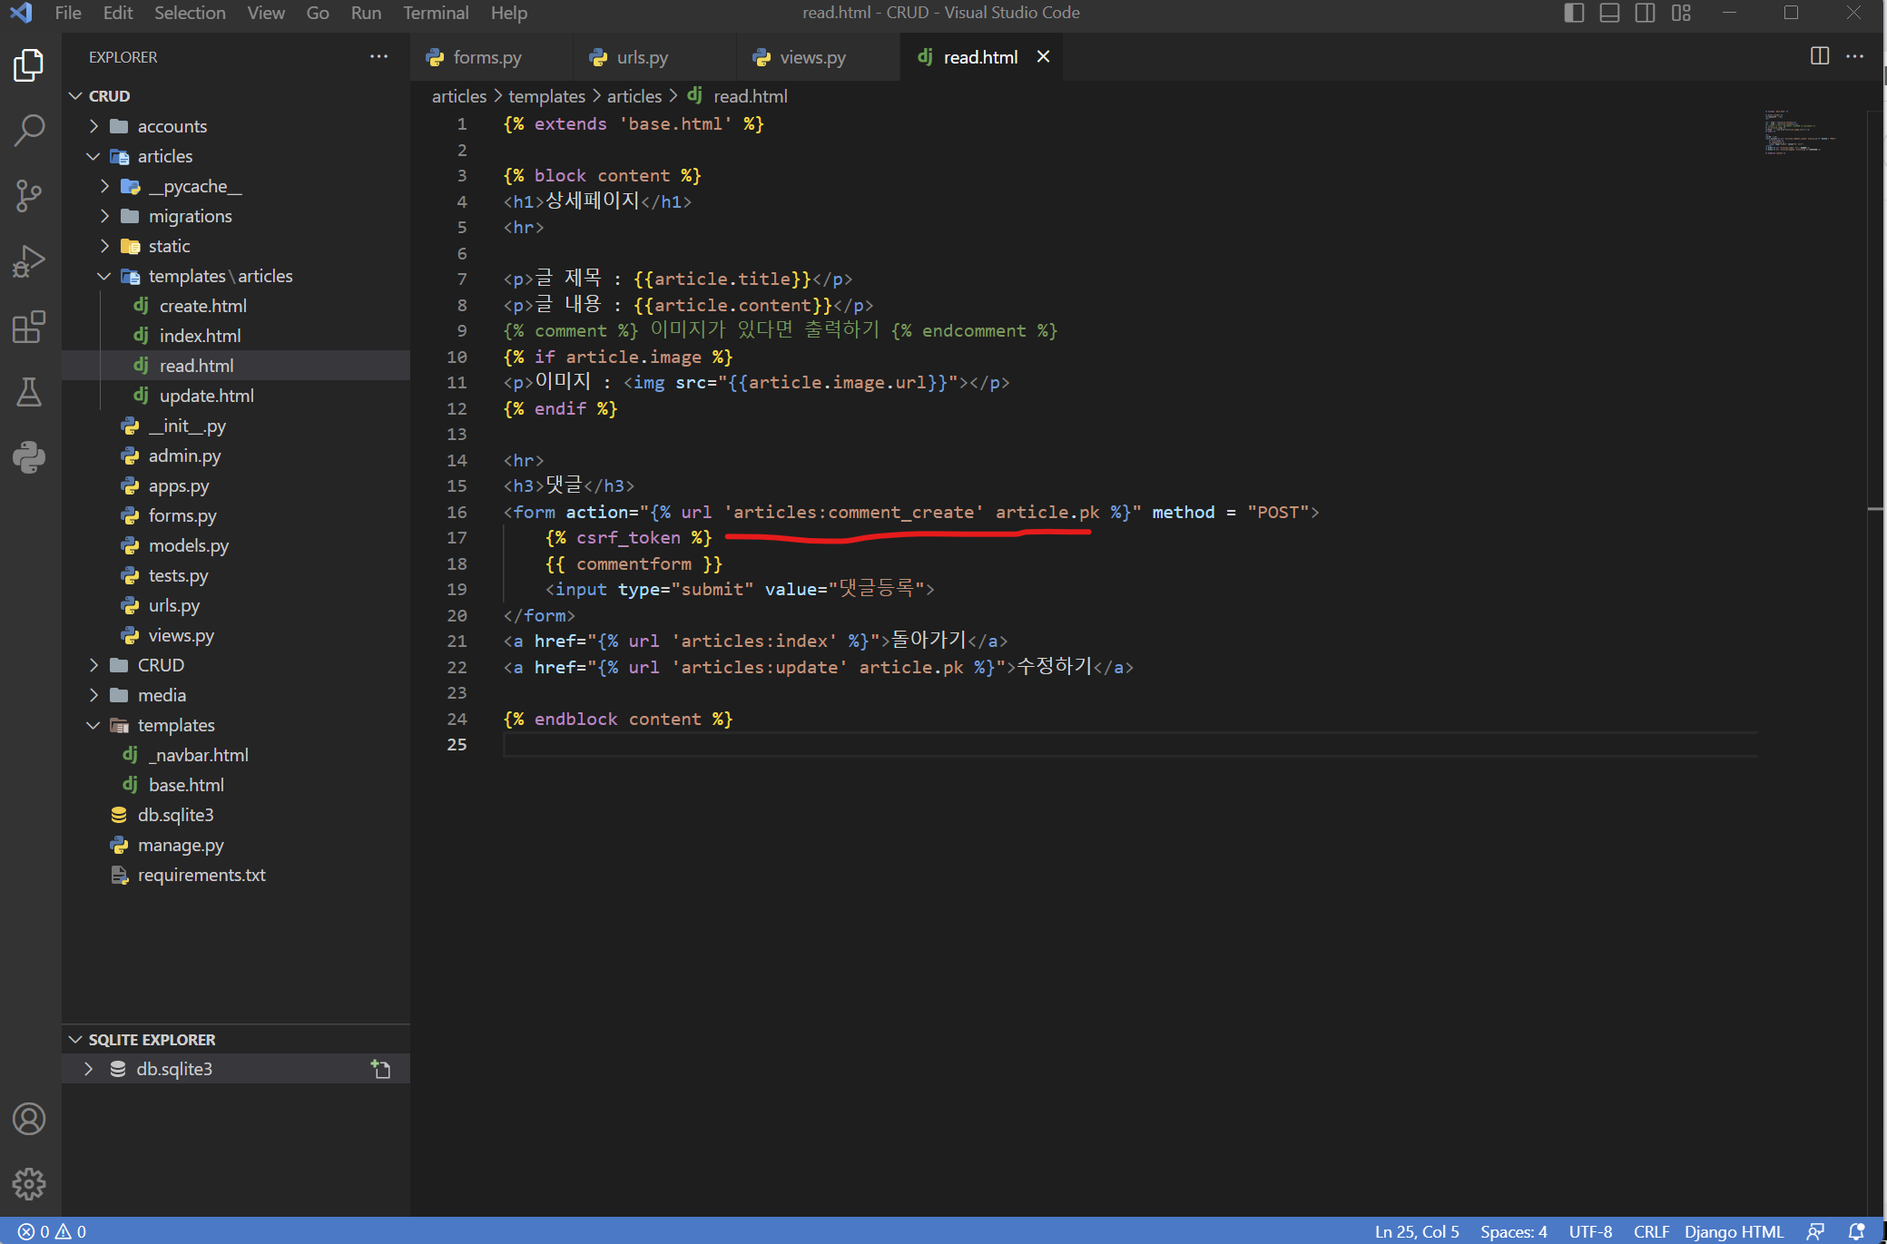The image size is (1887, 1244).
Task: Open Run and Debug view
Action: 29,261
